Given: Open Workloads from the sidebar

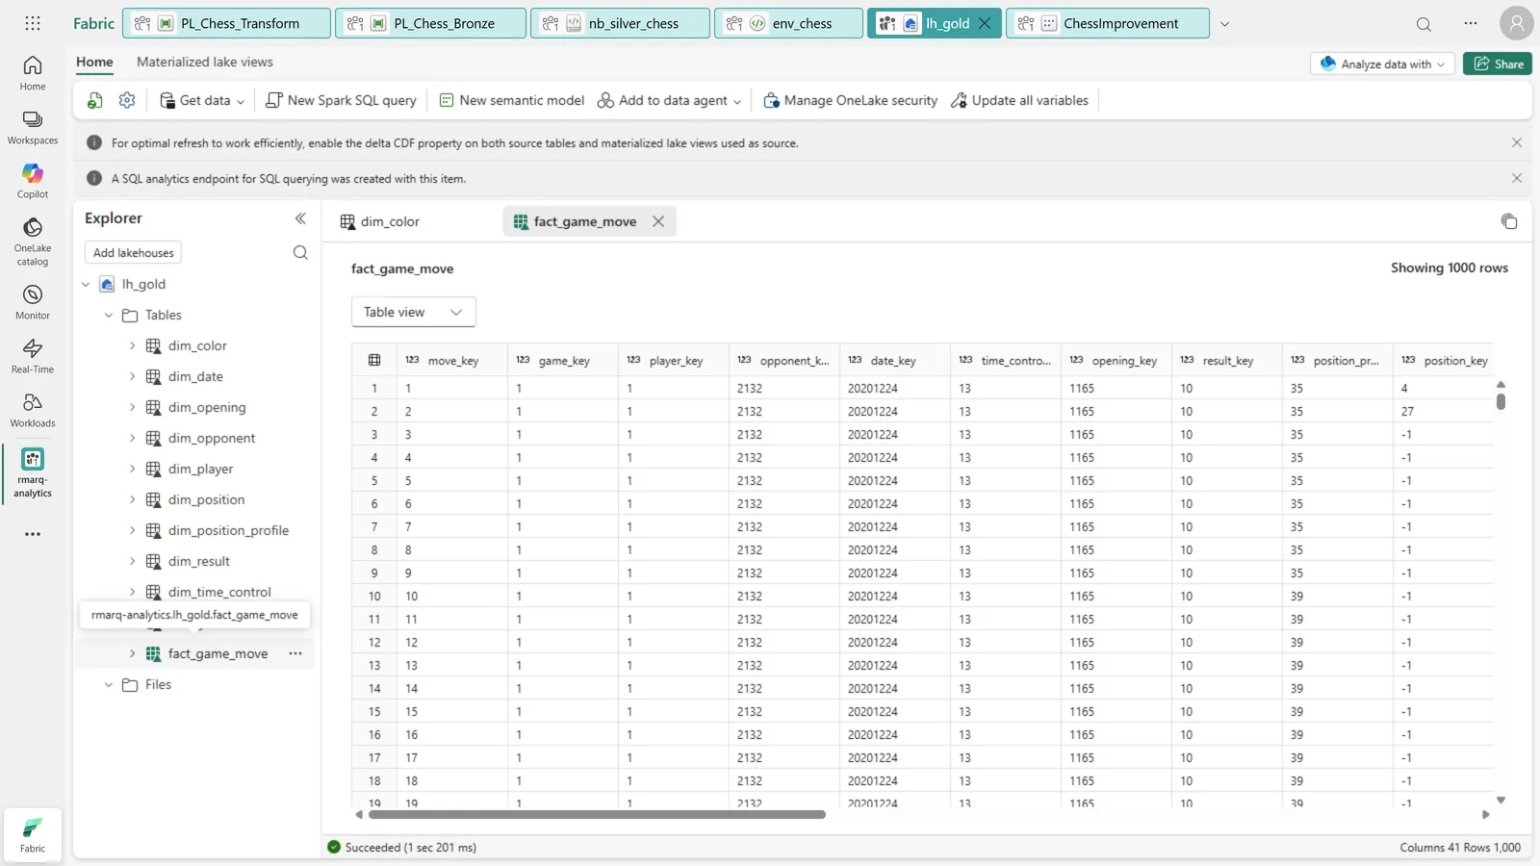Looking at the screenshot, I should point(33,410).
